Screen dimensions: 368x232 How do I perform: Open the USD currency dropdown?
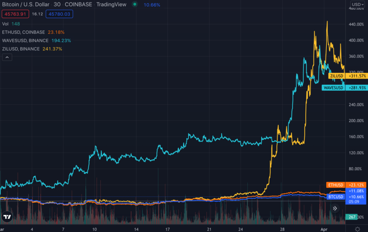point(358,4)
